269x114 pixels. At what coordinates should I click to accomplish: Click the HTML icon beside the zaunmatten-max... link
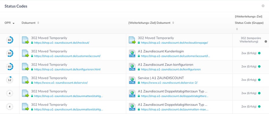132,107
